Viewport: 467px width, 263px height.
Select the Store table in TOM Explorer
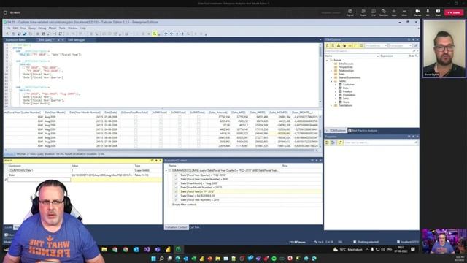[346, 102]
